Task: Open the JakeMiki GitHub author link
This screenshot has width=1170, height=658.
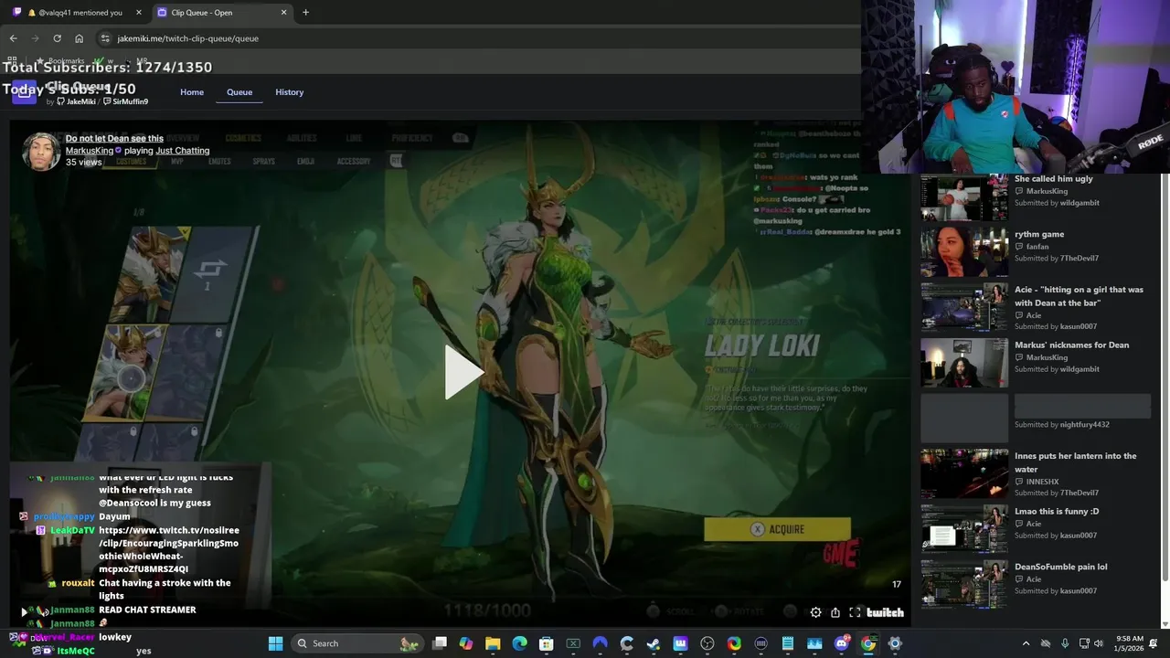Action: click(77, 101)
